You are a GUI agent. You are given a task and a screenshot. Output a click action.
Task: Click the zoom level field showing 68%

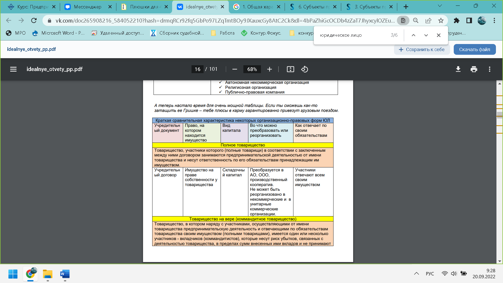[x=252, y=69]
